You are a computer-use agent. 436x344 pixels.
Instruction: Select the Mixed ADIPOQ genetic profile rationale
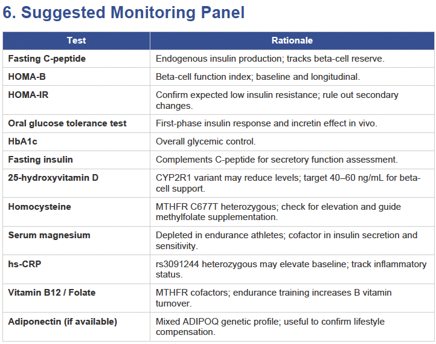coord(270,326)
